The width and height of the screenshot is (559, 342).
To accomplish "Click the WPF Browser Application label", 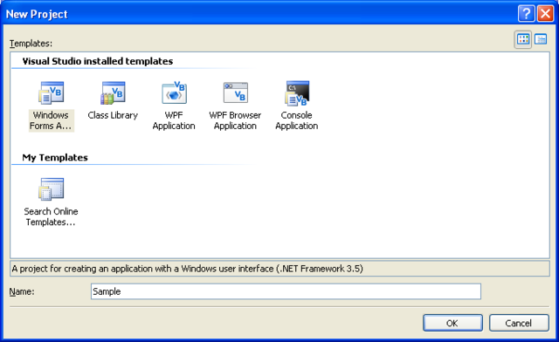I will (x=235, y=120).
